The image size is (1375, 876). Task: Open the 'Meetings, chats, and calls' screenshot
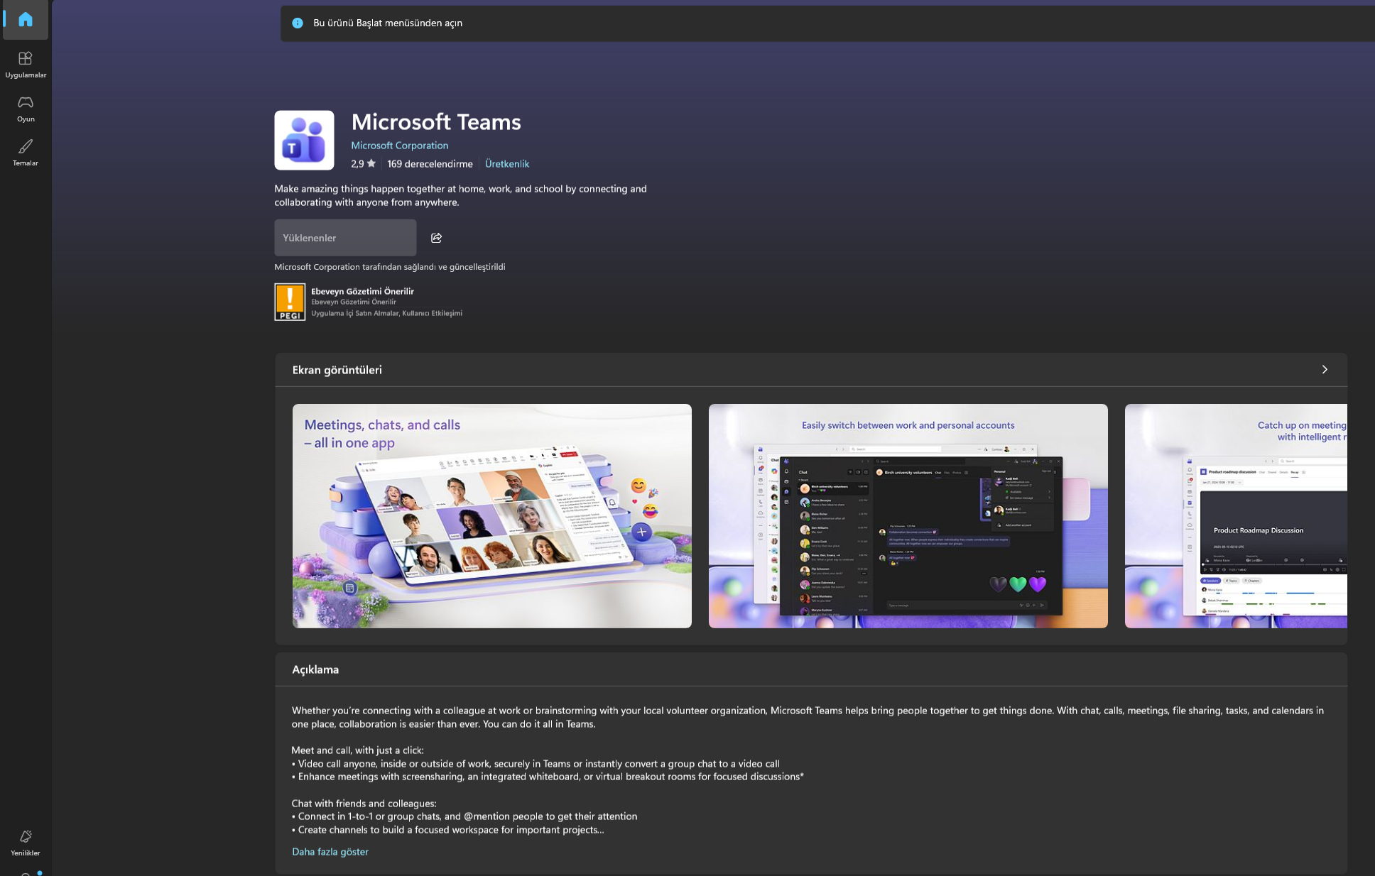click(x=491, y=516)
